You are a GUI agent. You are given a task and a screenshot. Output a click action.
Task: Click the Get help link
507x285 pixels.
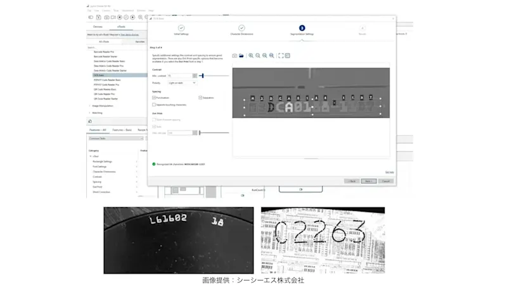pyautogui.click(x=389, y=172)
